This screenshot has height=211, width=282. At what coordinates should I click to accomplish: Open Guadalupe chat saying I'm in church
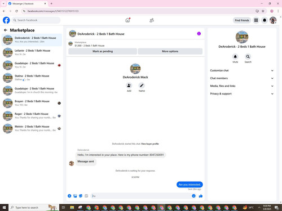tap(32, 91)
